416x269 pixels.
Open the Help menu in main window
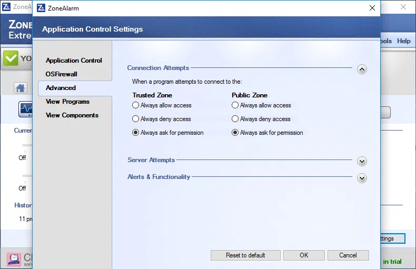point(404,41)
